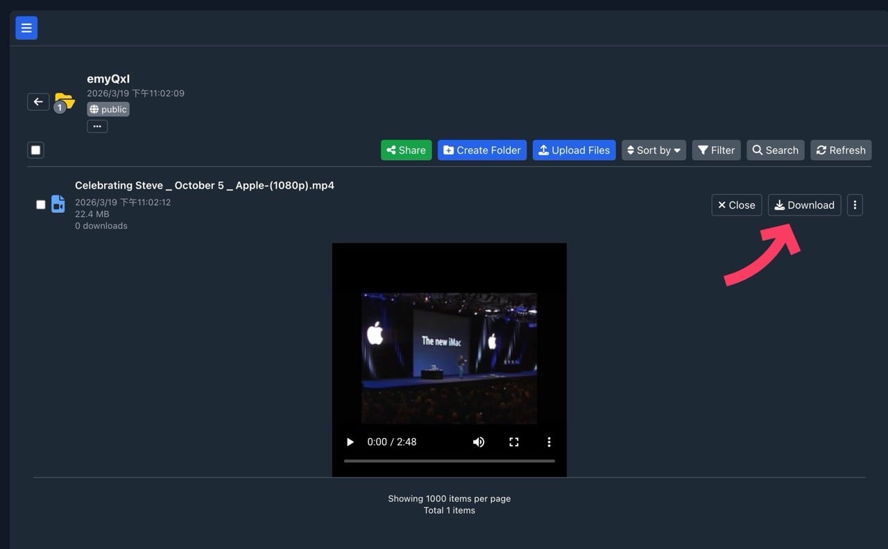Open video player more options menu
The height and width of the screenshot is (549, 888).
coord(549,442)
